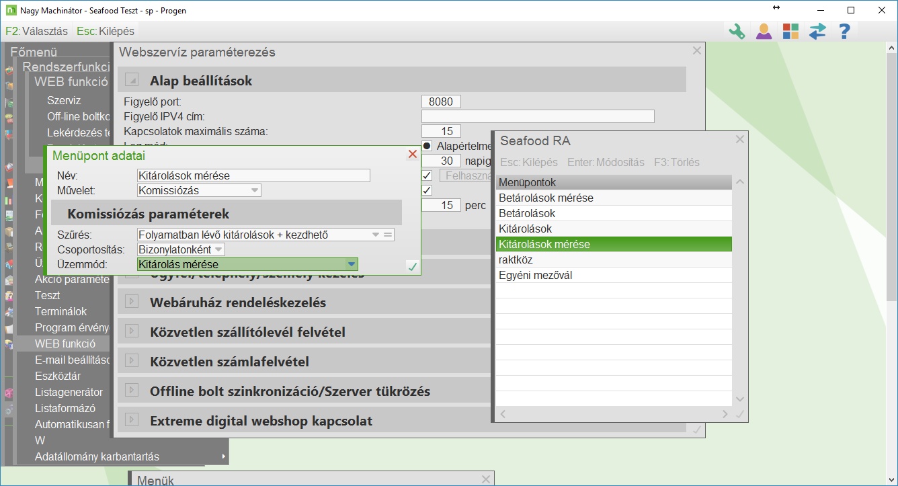
Task: Expand the Közvetlen számlafelvétel section
Action: coord(132,362)
